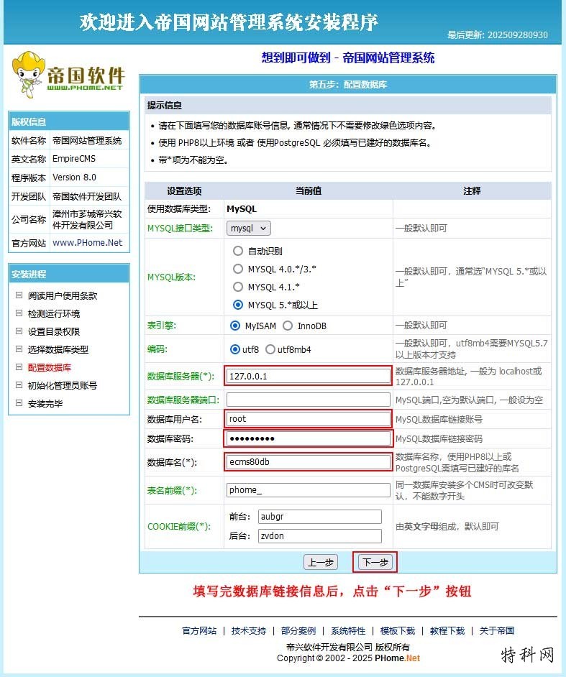Screen dimensions: 566x677
Task: Select utf8mb4 encoding radio
Action: pyautogui.click(x=270, y=349)
